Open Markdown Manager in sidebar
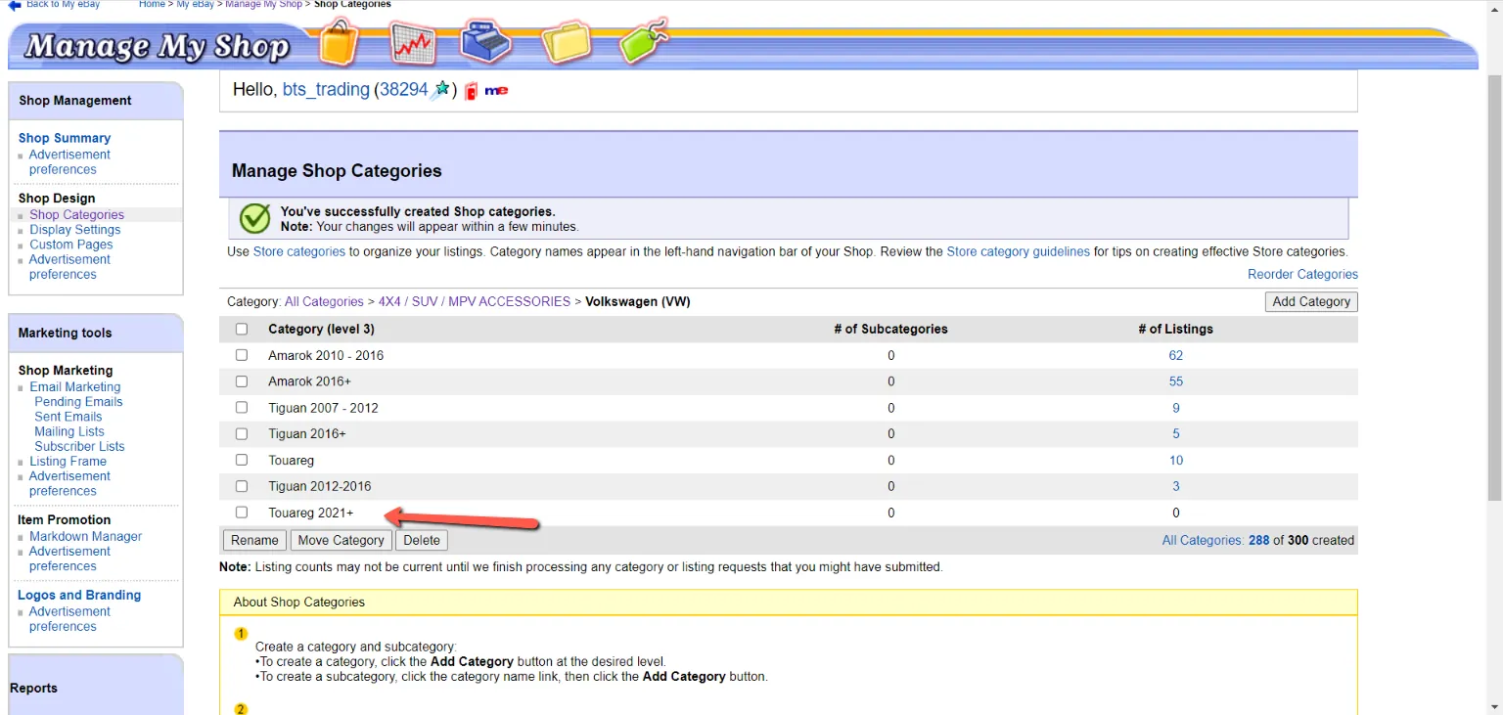 pyautogui.click(x=86, y=537)
